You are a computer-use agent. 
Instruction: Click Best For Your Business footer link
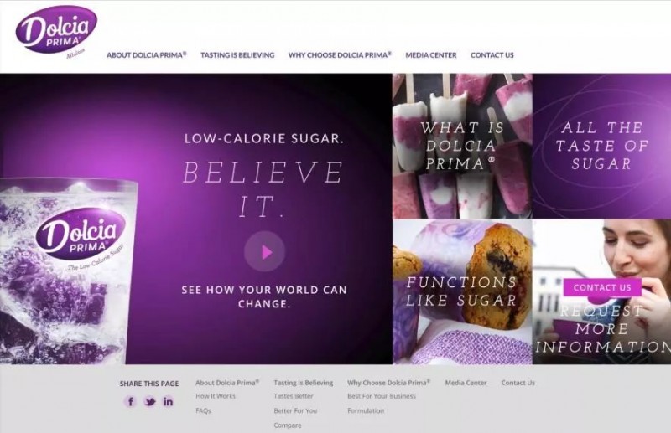coord(382,396)
